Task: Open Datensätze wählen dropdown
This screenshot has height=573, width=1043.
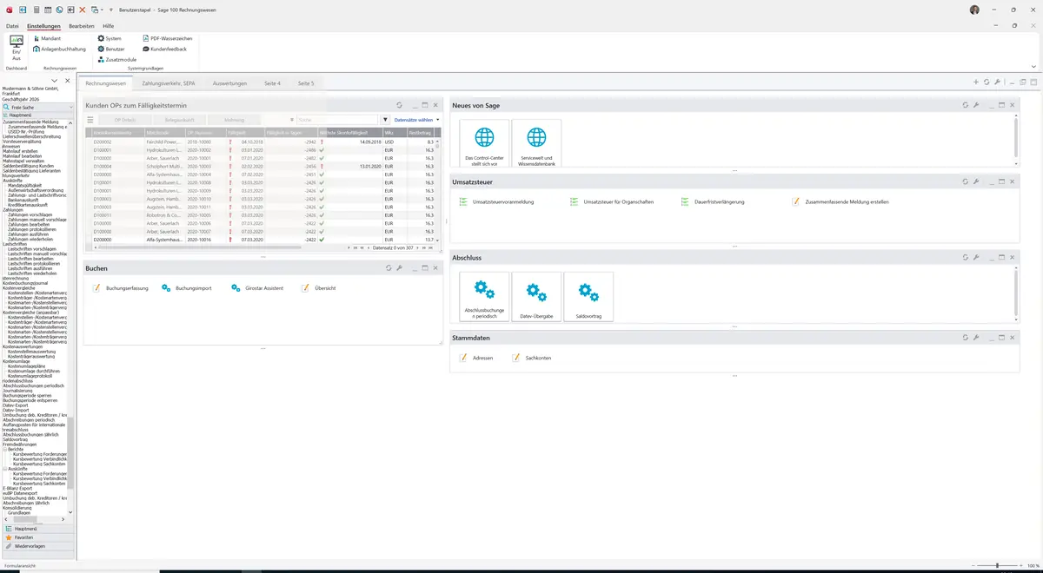Action: coord(416,120)
